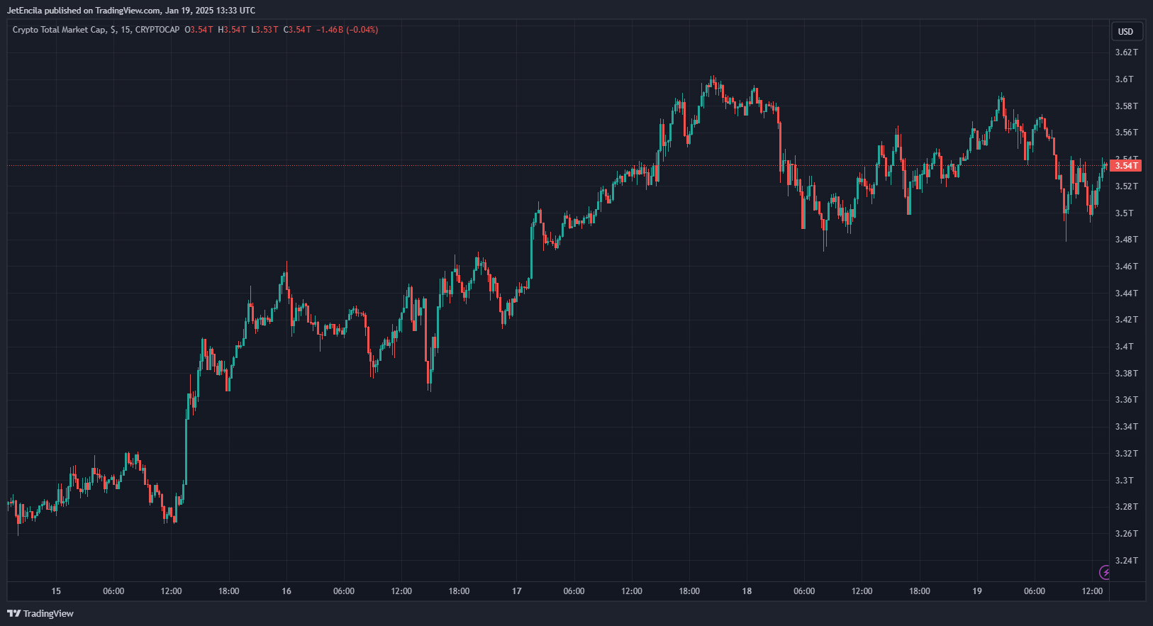1153x626 pixels.
Task: Click date 16 on the time axis
Action: [286, 591]
